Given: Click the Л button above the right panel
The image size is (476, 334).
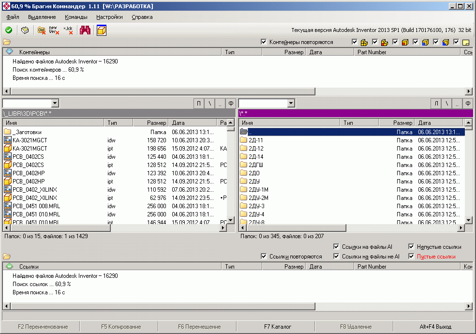Looking at the screenshot, I should point(436,104).
